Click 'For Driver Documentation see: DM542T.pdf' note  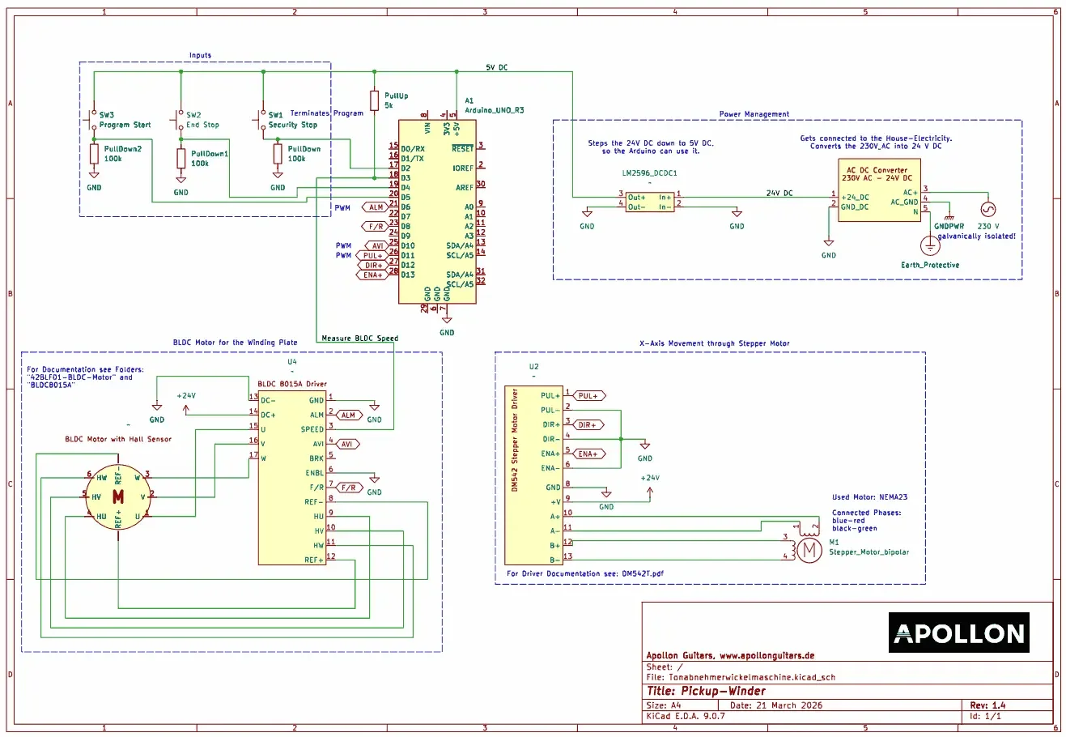[585, 573]
